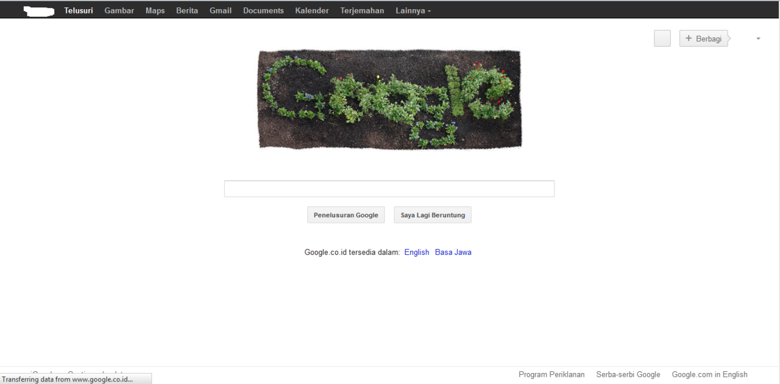
Task: Open Gambar image search
Action: click(x=119, y=10)
